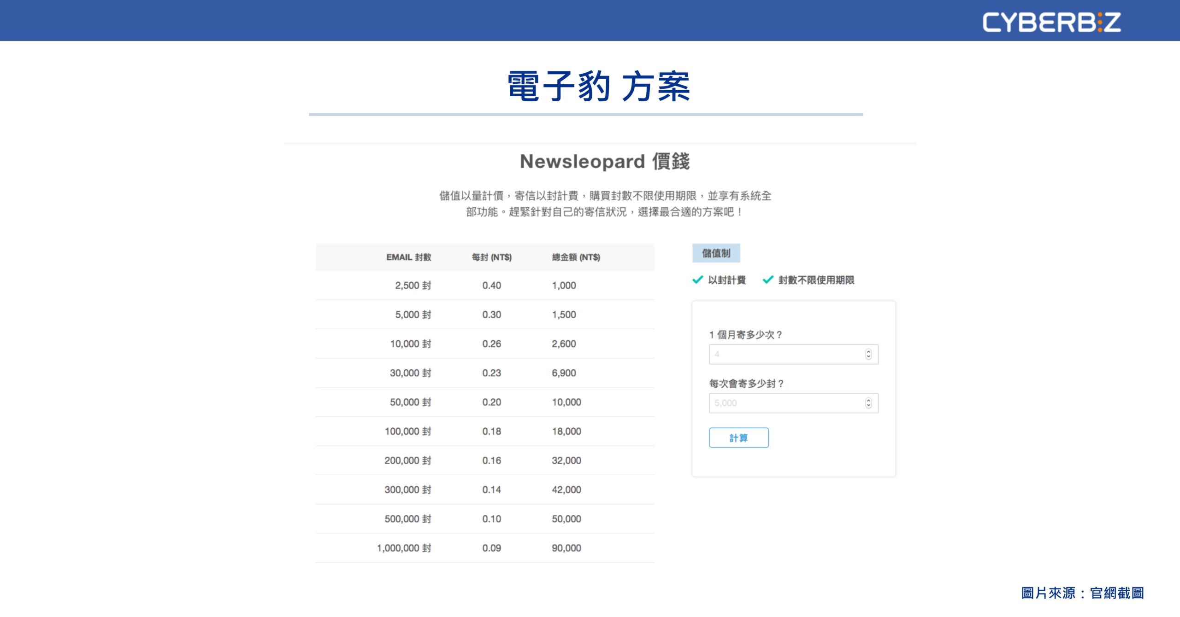Click the 0.26 per-email price
The width and height of the screenshot is (1180, 617).
tap(491, 343)
